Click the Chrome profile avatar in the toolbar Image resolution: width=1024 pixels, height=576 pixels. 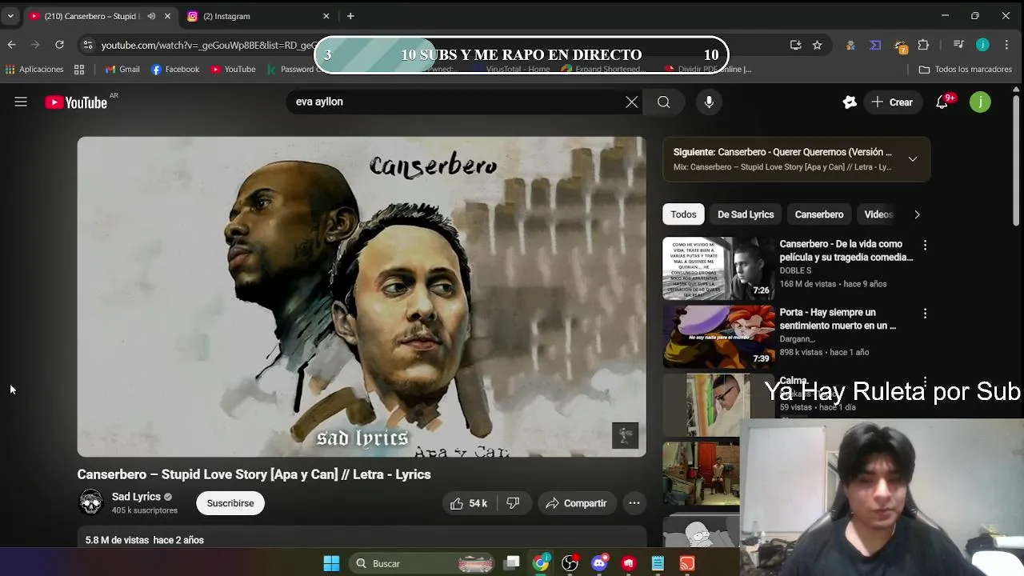click(982, 45)
